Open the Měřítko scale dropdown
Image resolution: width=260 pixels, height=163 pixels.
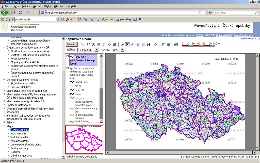(97, 50)
